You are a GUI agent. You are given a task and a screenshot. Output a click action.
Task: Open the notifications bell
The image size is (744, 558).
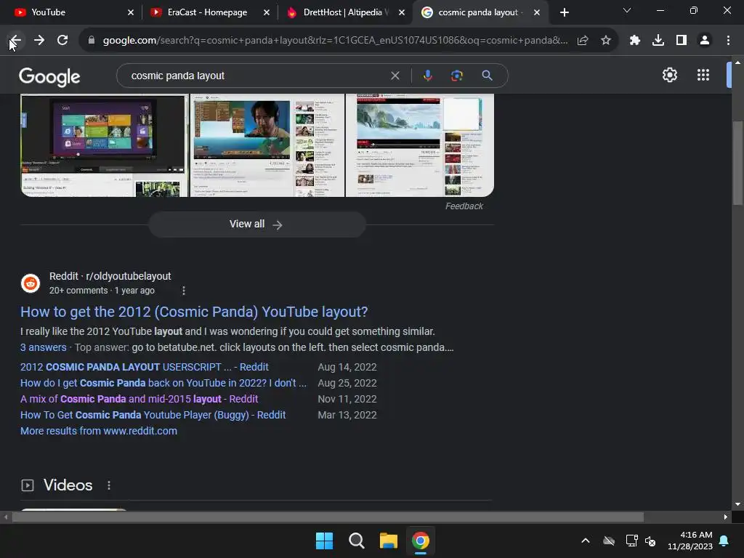(724, 541)
